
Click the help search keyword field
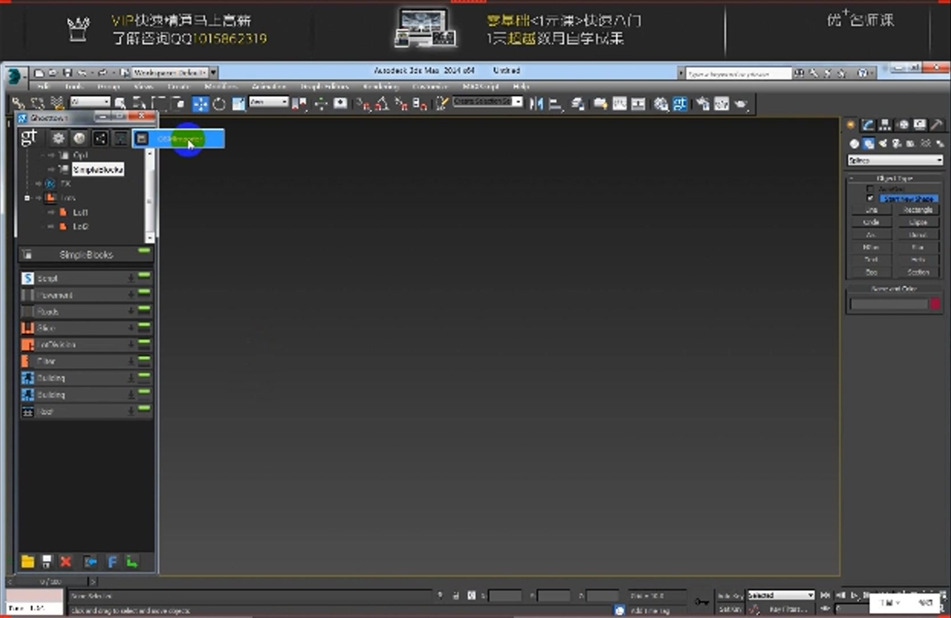tap(738, 74)
